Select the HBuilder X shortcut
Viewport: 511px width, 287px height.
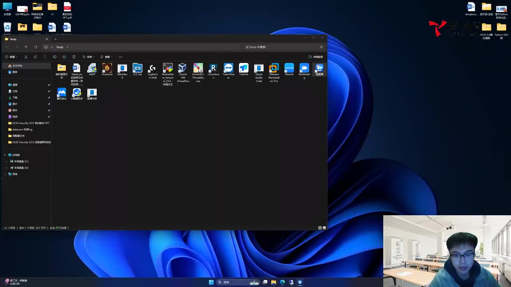tap(122, 71)
